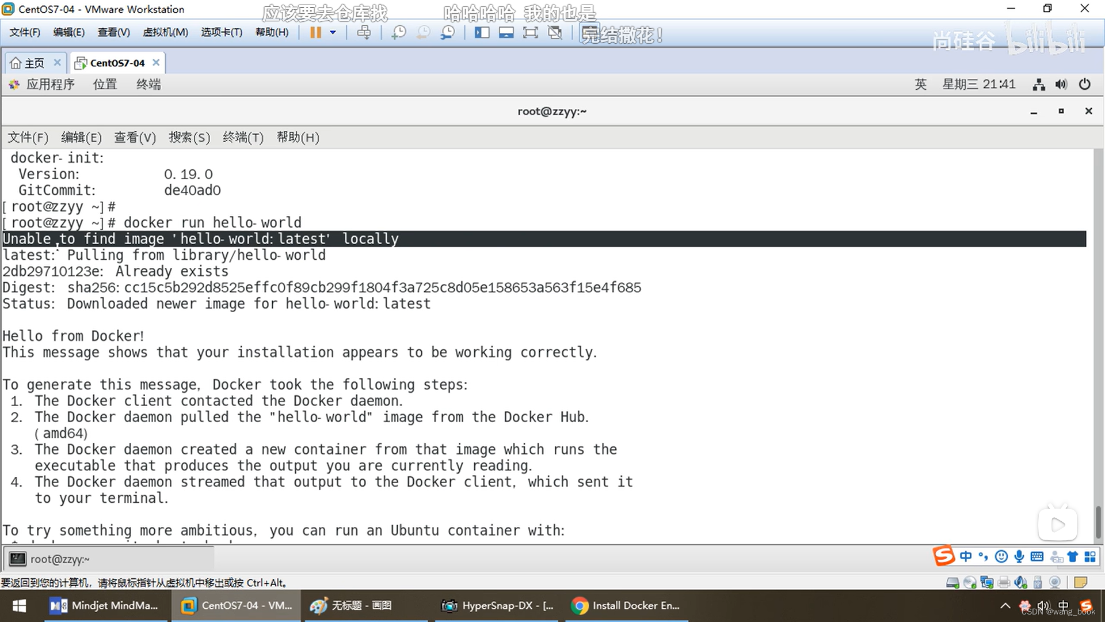Open Sogou toolbox grid icon
Screen dimensions: 1105x622
pyautogui.click(x=1090, y=556)
